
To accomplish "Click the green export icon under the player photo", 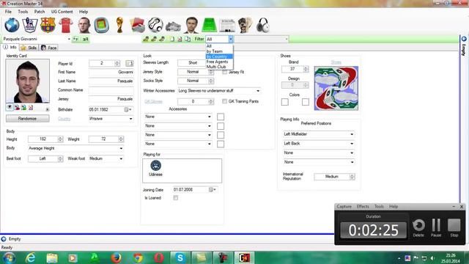I will (23, 107).
